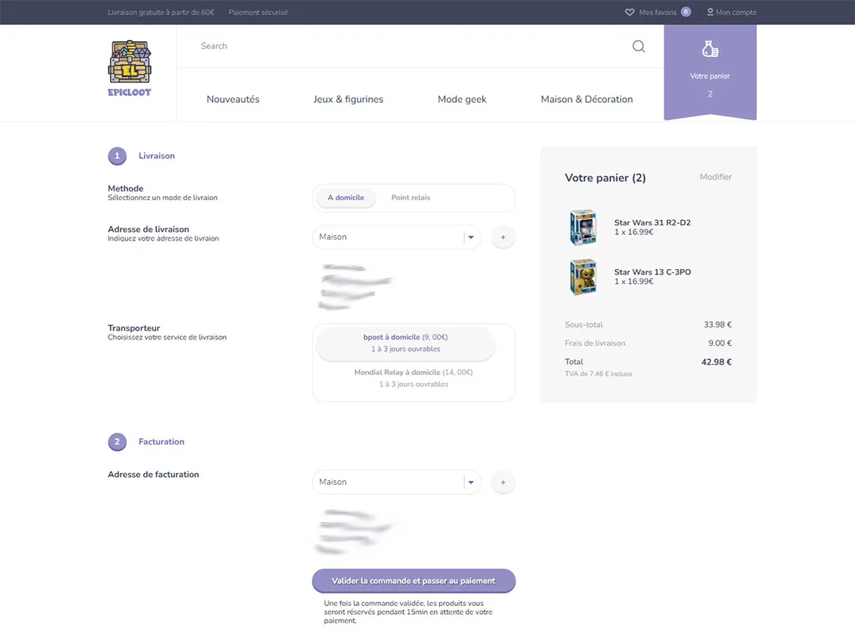This screenshot has height=644, width=855.
Task: Choose bpost à domicile carrier option
Action: [x=405, y=343]
